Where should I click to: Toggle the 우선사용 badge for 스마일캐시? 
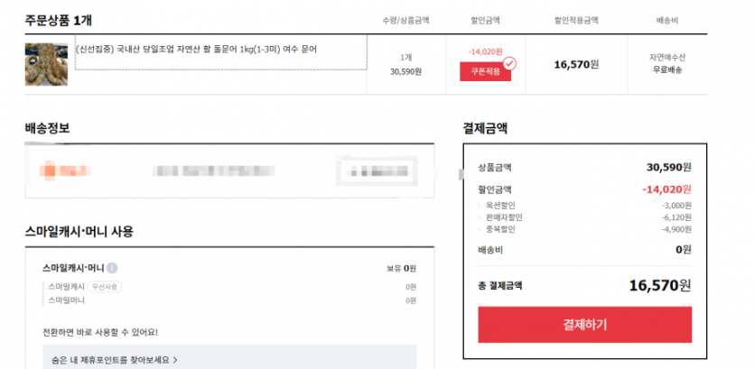[104, 286]
